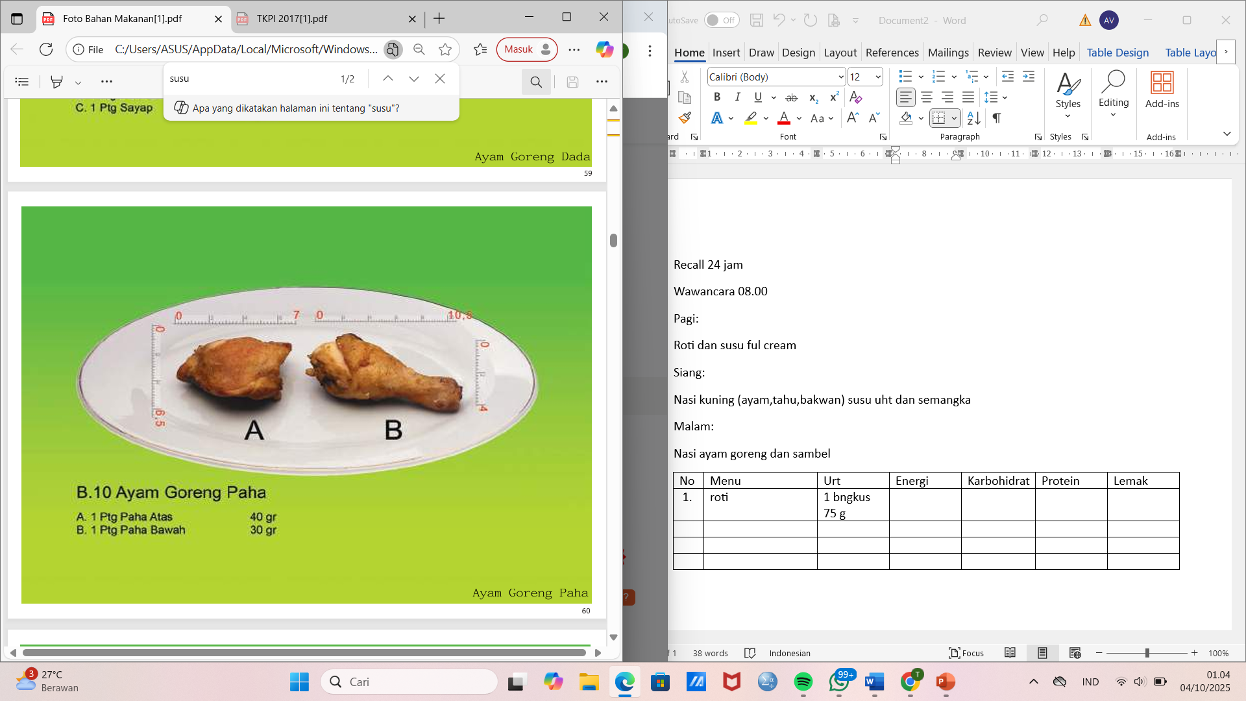1246x701 pixels.
Task: Grow font size in Word
Action: (853, 117)
